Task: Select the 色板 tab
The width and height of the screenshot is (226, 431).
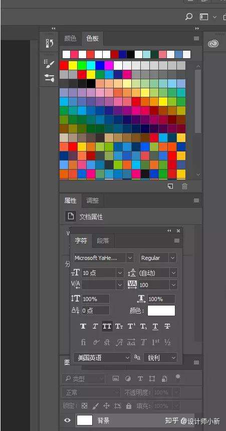Action: click(x=92, y=39)
